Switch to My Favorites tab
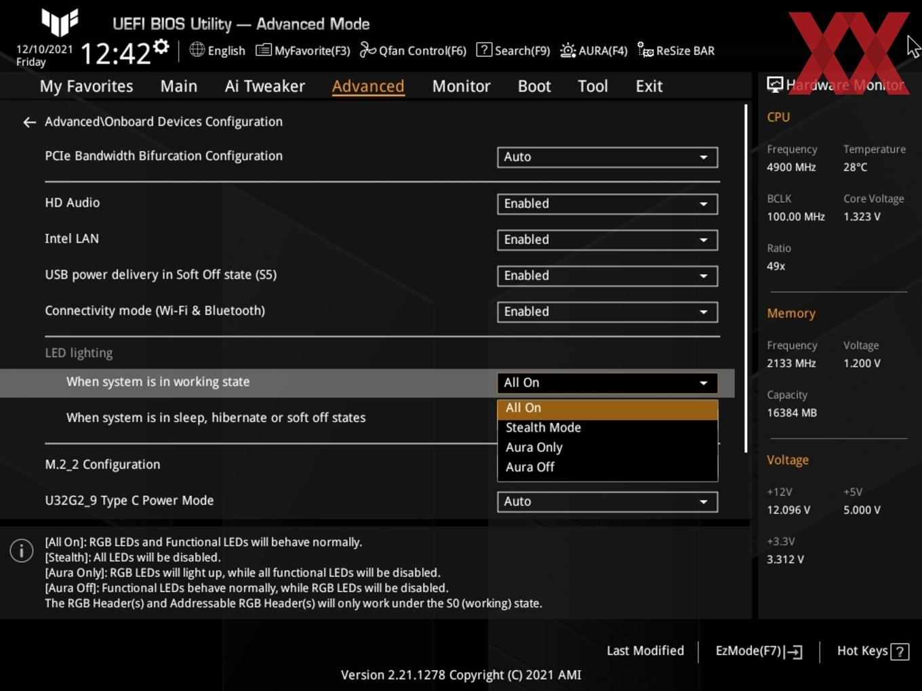 tap(86, 86)
